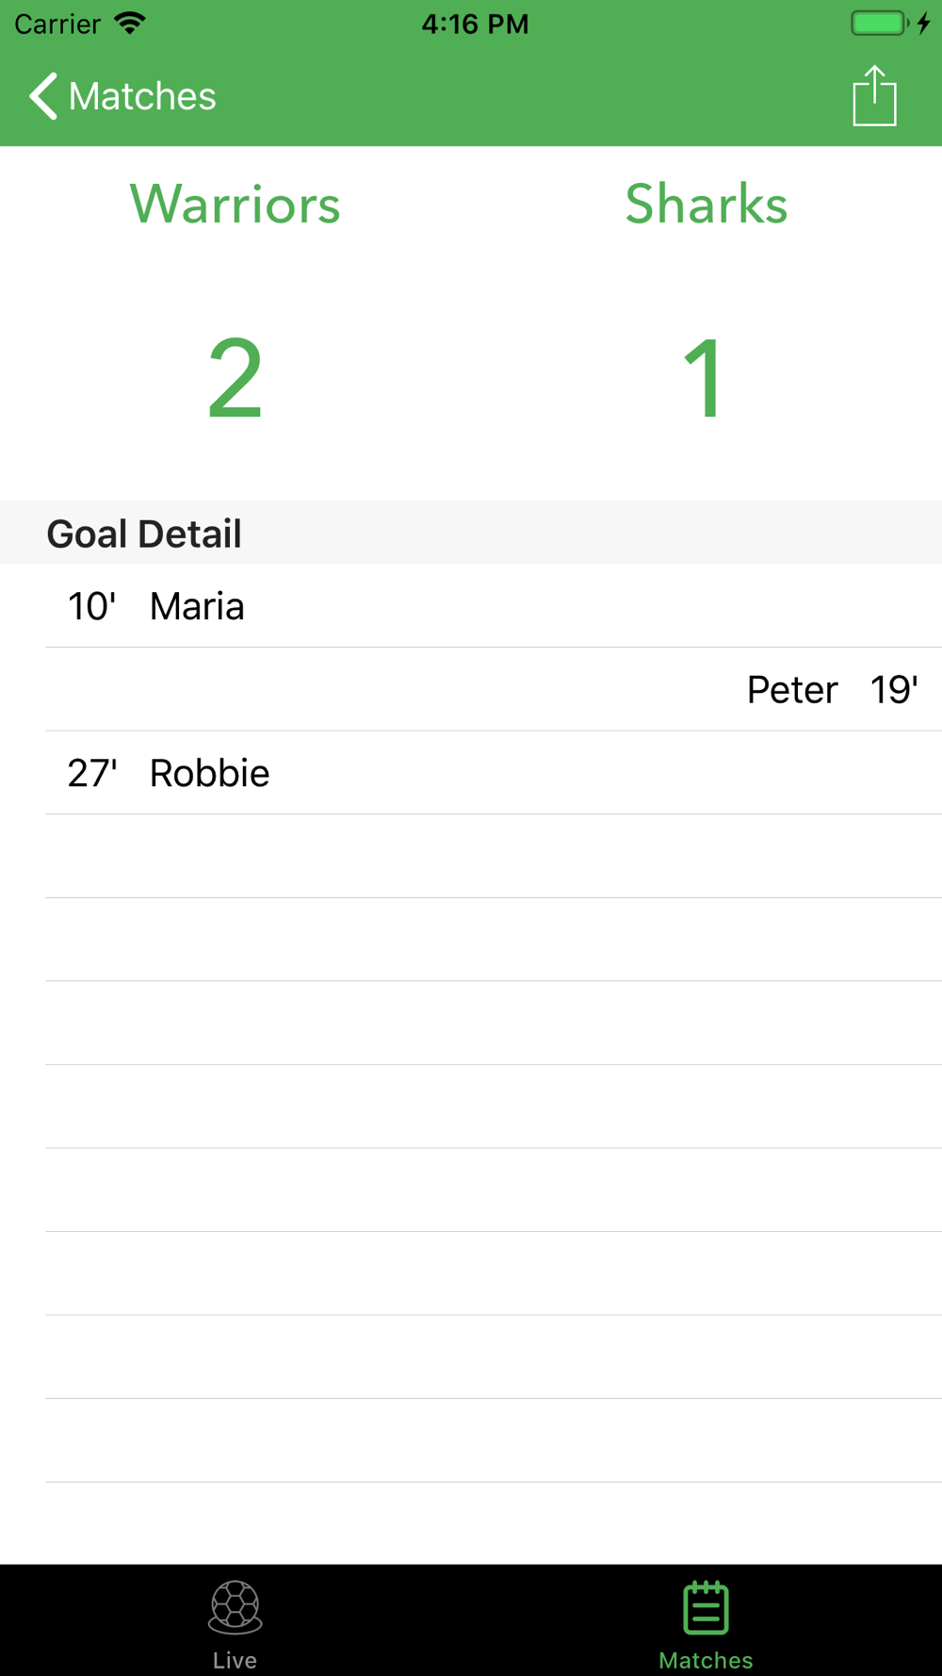This screenshot has height=1676, width=942.
Task: Tap the Wi-Fi status icon
Action: click(130, 23)
